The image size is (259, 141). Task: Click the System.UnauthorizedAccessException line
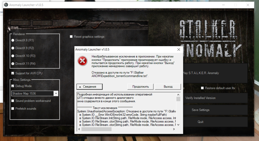coord(127,111)
